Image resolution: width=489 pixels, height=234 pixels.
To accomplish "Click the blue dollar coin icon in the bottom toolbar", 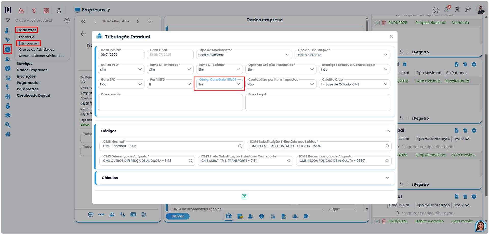I will pos(261,216).
